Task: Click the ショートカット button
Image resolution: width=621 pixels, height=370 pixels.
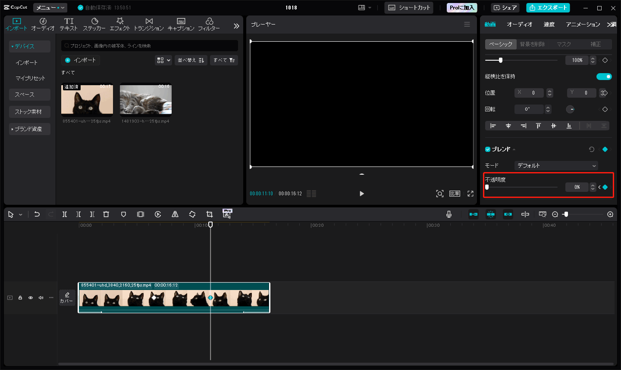Action: (409, 8)
